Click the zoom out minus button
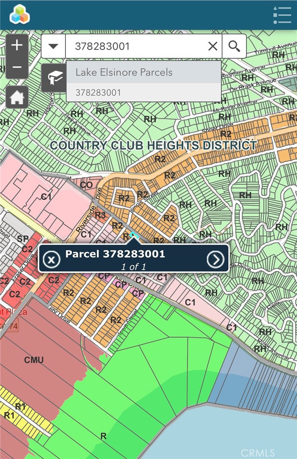 (x=17, y=67)
